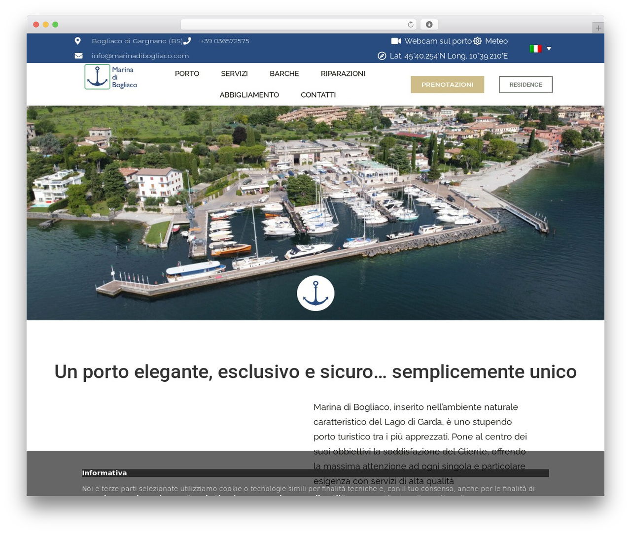Click the Lat. Long. coordinates text
The image size is (631, 534).
click(449, 56)
